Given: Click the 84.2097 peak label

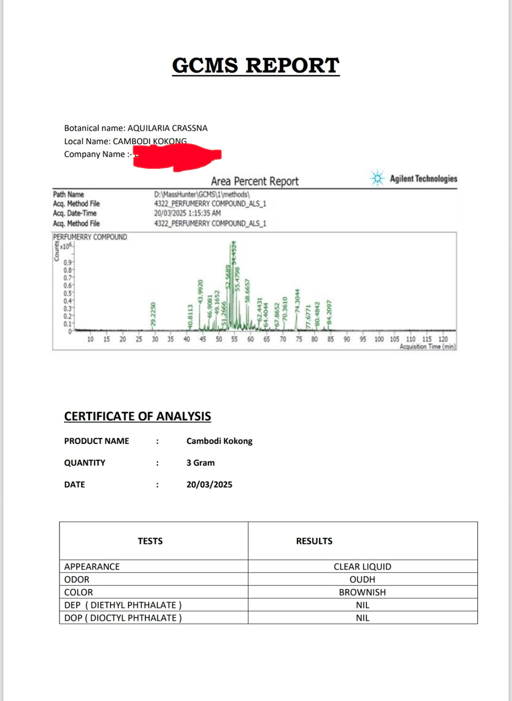Looking at the screenshot, I should (x=329, y=313).
